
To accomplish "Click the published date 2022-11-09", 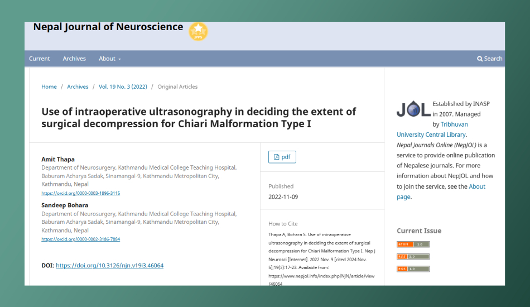I will (283, 197).
